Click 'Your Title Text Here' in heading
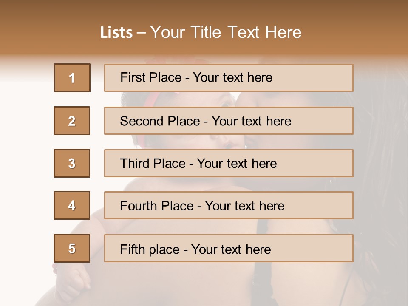 pyautogui.click(x=226, y=32)
